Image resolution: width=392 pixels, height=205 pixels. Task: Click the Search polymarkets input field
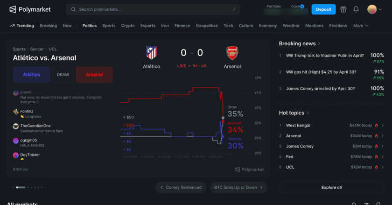pos(153,9)
